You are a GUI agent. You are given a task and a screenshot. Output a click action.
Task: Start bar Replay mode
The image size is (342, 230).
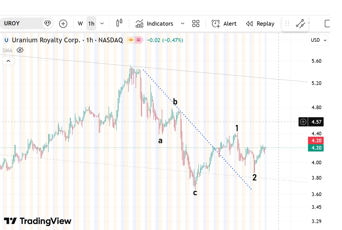pos(260,24)
